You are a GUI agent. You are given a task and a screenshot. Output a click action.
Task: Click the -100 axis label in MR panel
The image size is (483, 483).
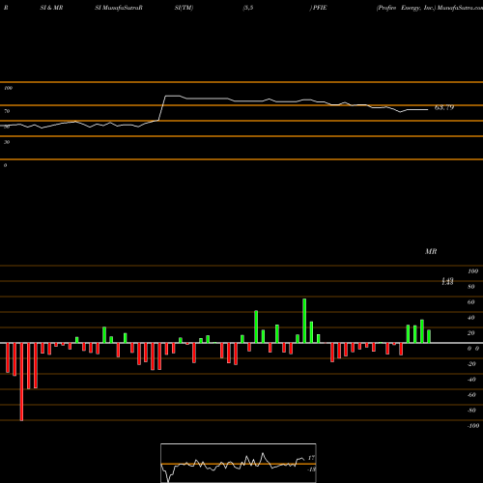[473, 426]
